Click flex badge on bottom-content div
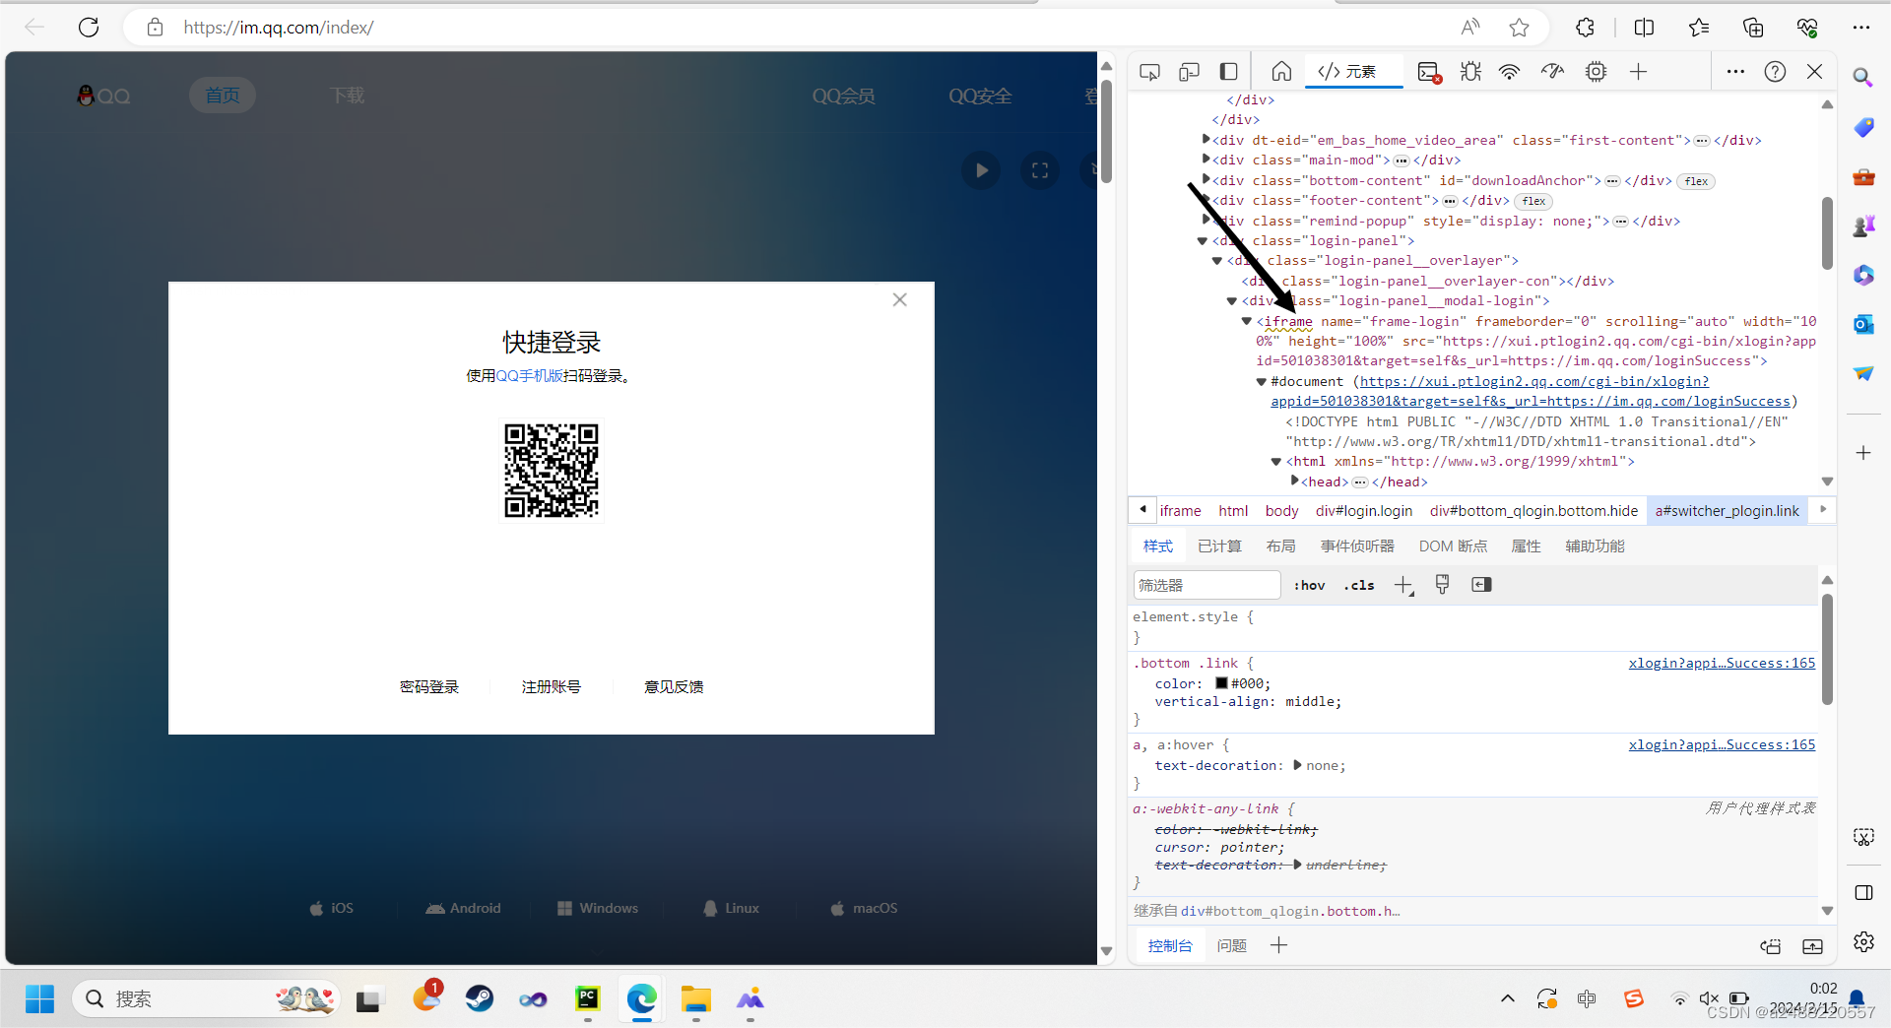The height and width of the screenshot is (1028, 1891). [x=1697, y=181]
